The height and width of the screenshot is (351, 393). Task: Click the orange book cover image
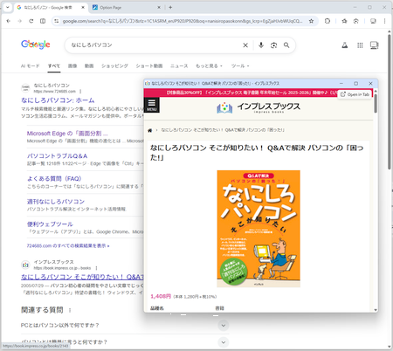[259, 229]
